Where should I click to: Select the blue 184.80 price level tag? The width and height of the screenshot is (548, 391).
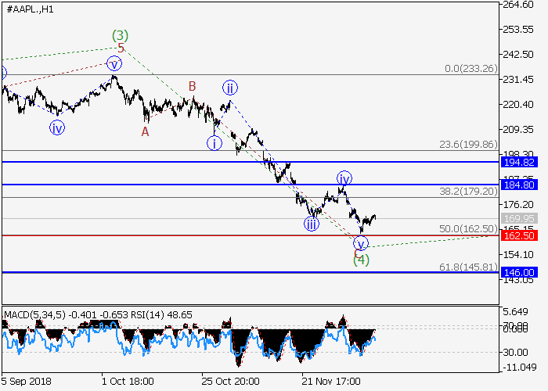point(517,185)
